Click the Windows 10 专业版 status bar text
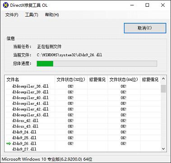Screen dimensions: 171x163 pyautogui.click(x=47, y=159)
